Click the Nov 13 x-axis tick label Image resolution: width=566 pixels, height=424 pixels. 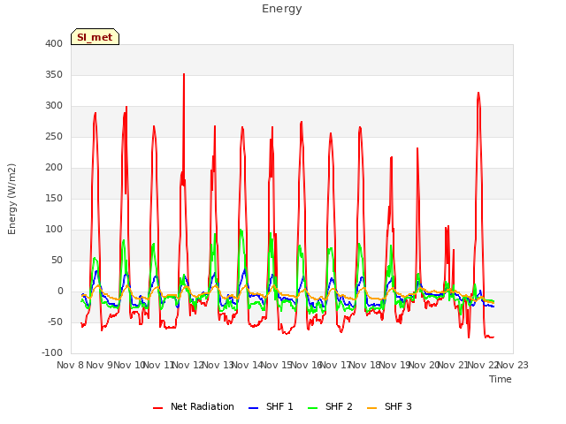(x=218, y=365)
